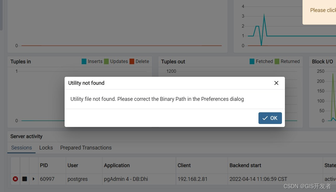Switch to the Locks tab
The width and height of the screenshot is (336, 192).
(x=46, y=148)
